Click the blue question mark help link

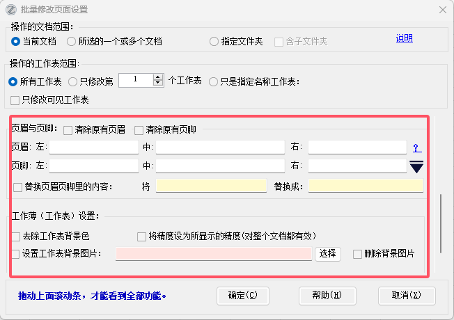point(416,148)
